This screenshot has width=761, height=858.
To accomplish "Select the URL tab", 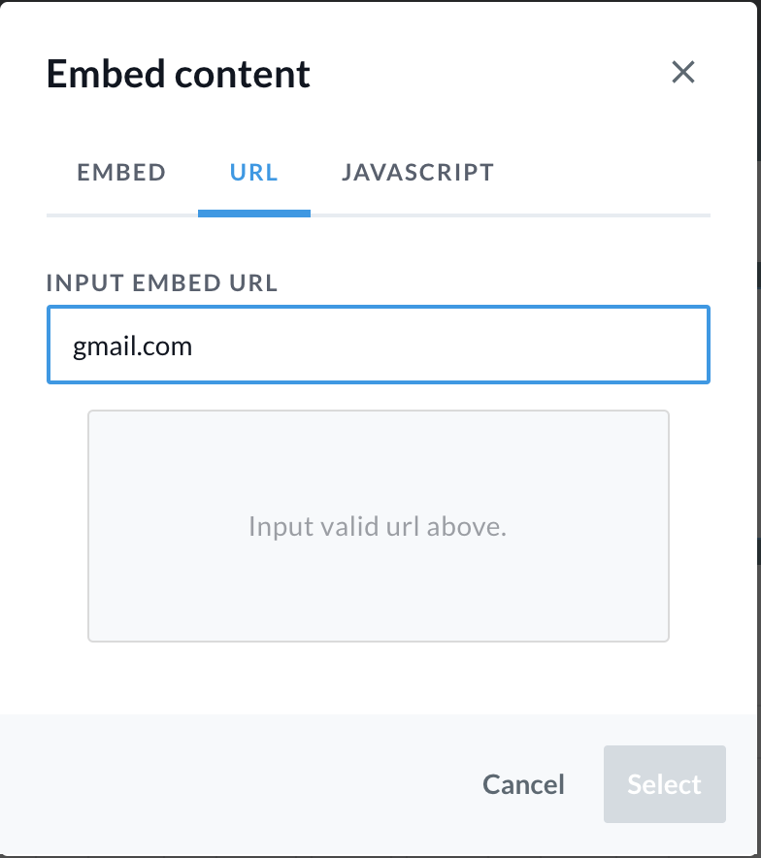I will tap(254, 173).
